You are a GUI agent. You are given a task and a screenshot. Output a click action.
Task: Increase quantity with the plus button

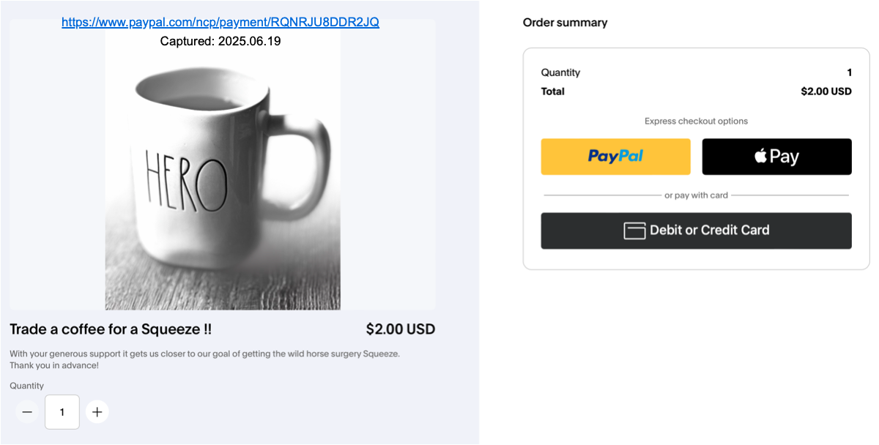point(97,412)
